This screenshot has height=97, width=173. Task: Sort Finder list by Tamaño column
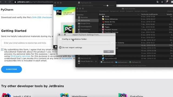(169, 14)
